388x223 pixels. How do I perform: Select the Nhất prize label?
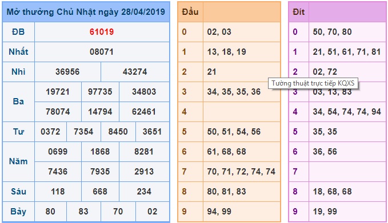point(18,51)
